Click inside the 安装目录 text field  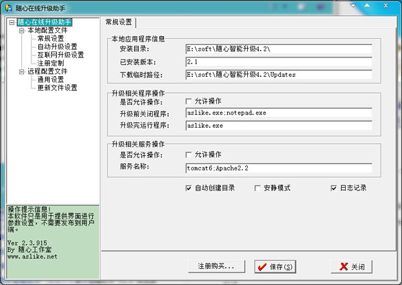point(278,49)
